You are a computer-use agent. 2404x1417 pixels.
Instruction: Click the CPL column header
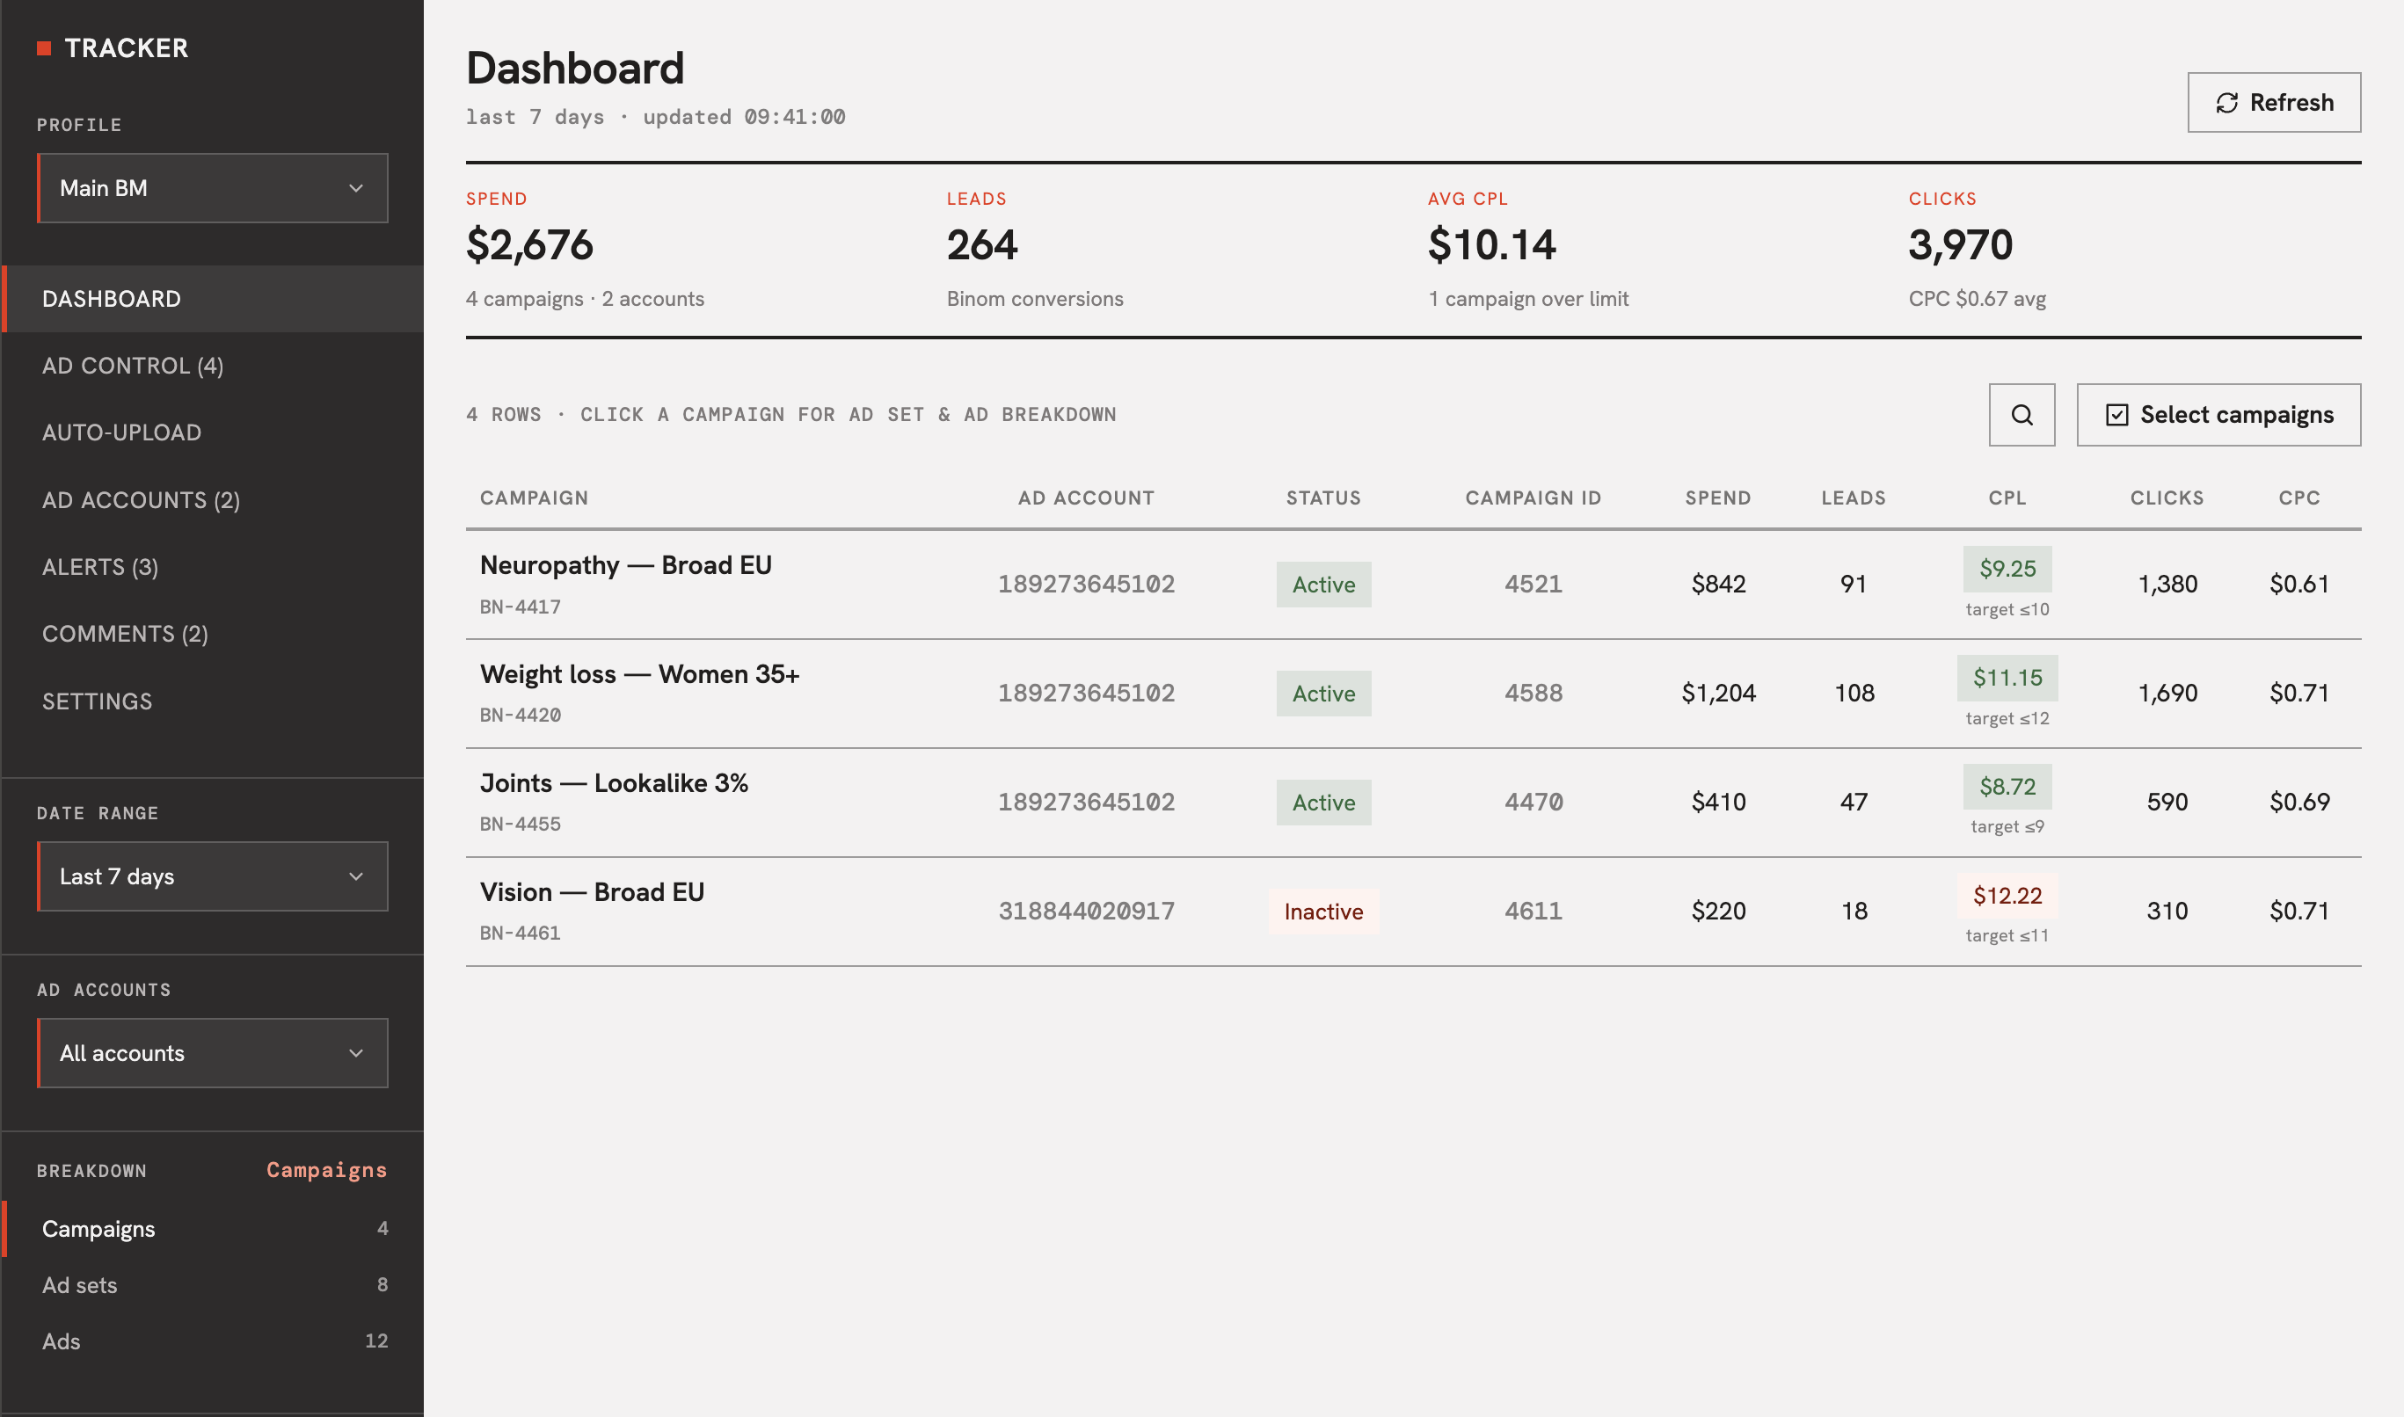coord(2007,498)
